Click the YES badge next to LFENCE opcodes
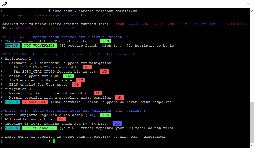The height and width of the screenshot is (148, 255). [106, 41]
